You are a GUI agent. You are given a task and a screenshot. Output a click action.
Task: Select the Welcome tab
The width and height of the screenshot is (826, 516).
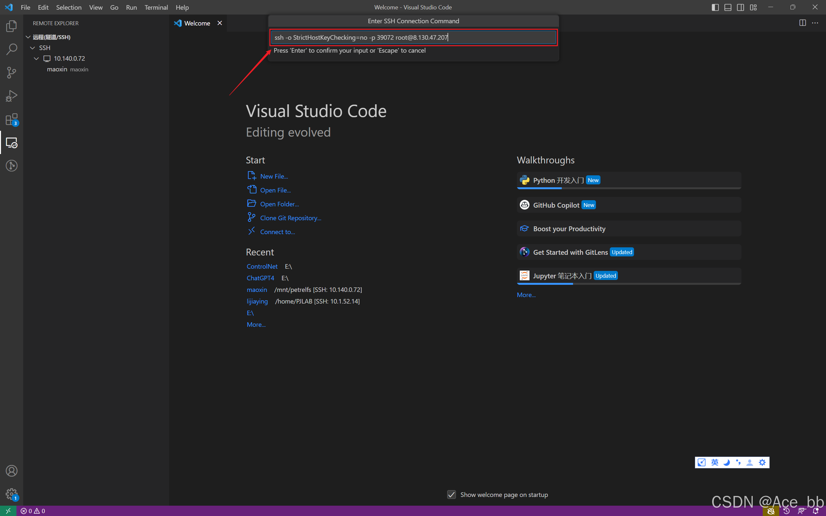tap(197, 23)
